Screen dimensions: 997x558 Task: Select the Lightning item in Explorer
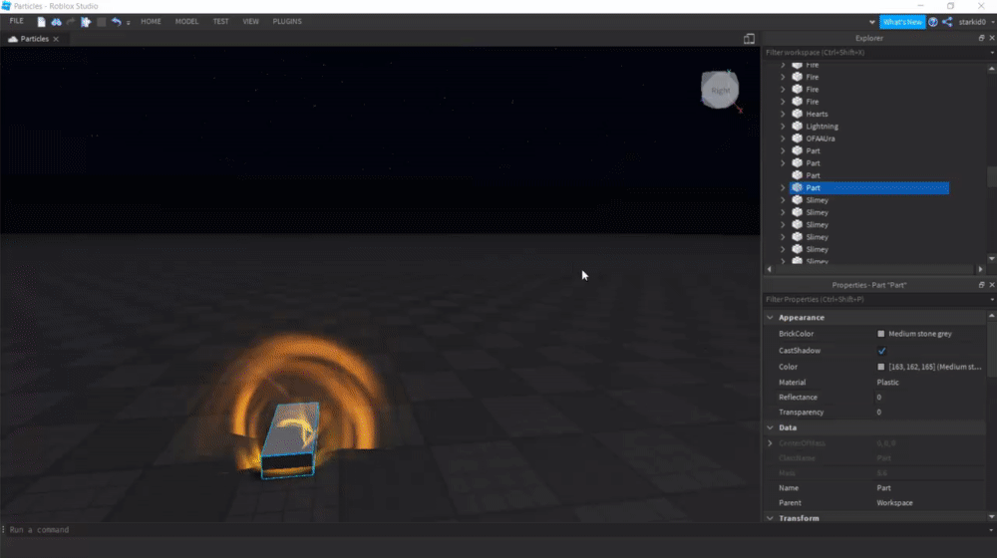[822, 126]
